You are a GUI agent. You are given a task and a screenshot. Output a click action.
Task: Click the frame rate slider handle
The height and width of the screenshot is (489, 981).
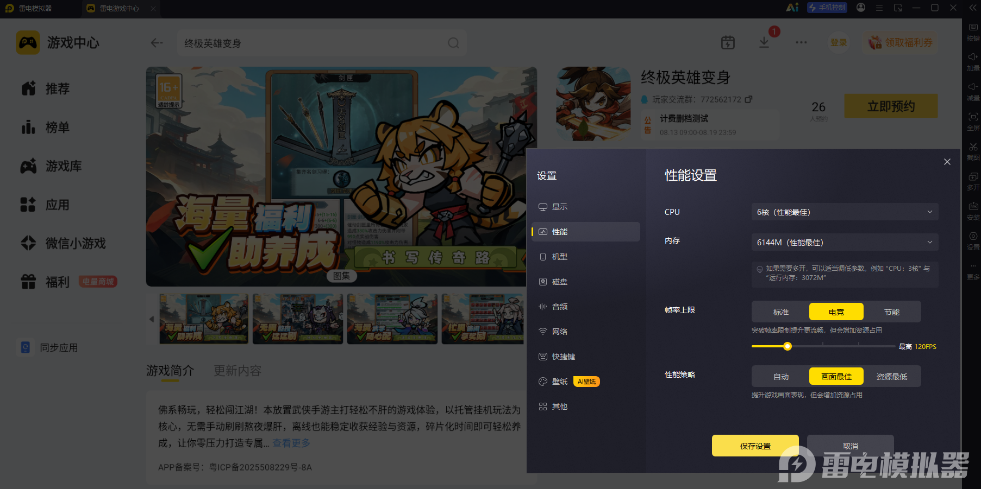click(x=788, y=346)
